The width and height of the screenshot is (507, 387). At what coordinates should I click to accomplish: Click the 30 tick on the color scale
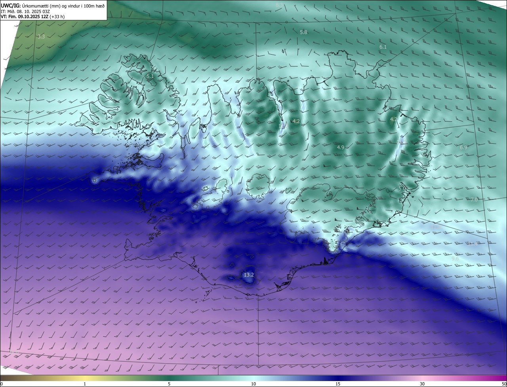422,384
